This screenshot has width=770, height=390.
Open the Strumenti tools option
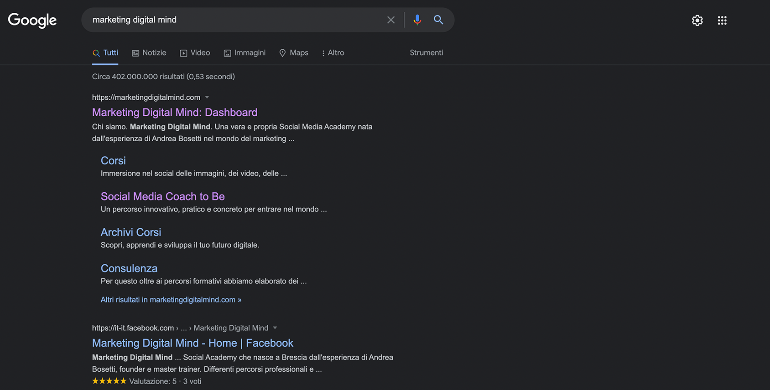427,53
